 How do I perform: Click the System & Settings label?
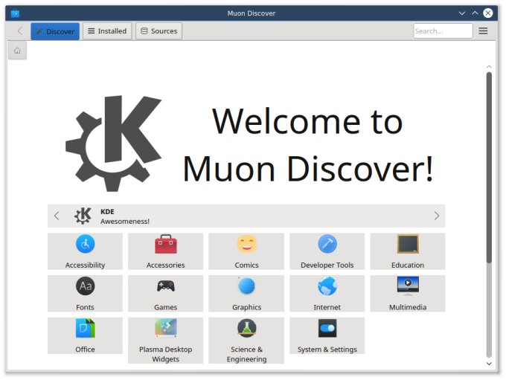click(x=327, y=350)
